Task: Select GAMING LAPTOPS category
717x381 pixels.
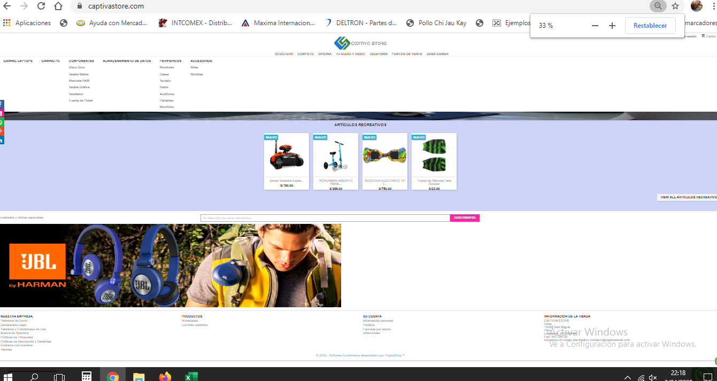Action: coord(18,61)
